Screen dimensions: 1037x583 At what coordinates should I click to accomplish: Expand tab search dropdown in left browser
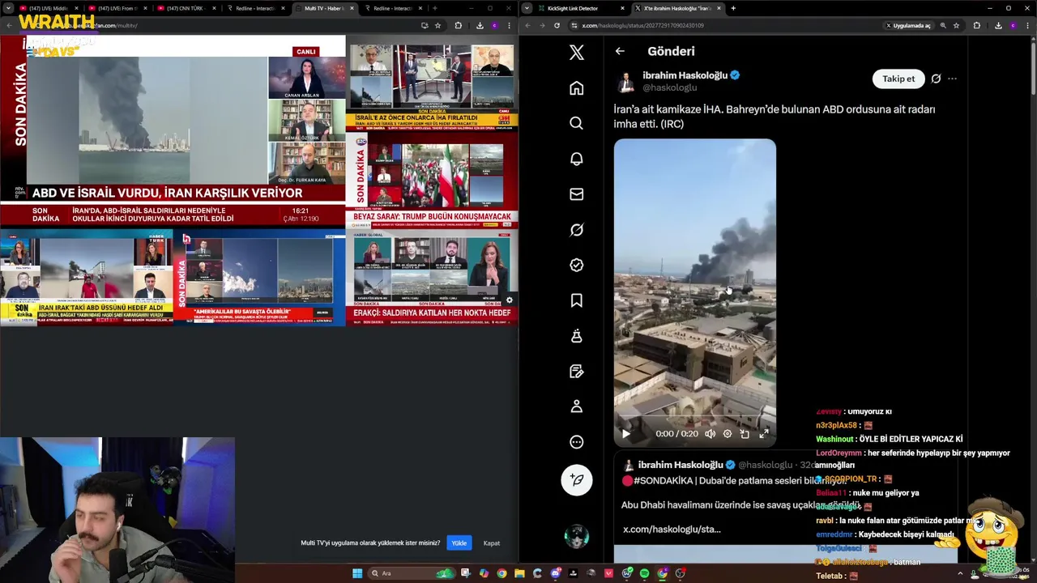pyautogui.click(x=8, y=8)
